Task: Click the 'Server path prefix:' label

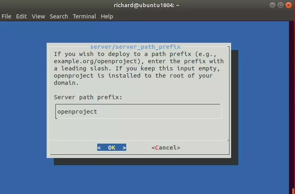Action: 88,97
